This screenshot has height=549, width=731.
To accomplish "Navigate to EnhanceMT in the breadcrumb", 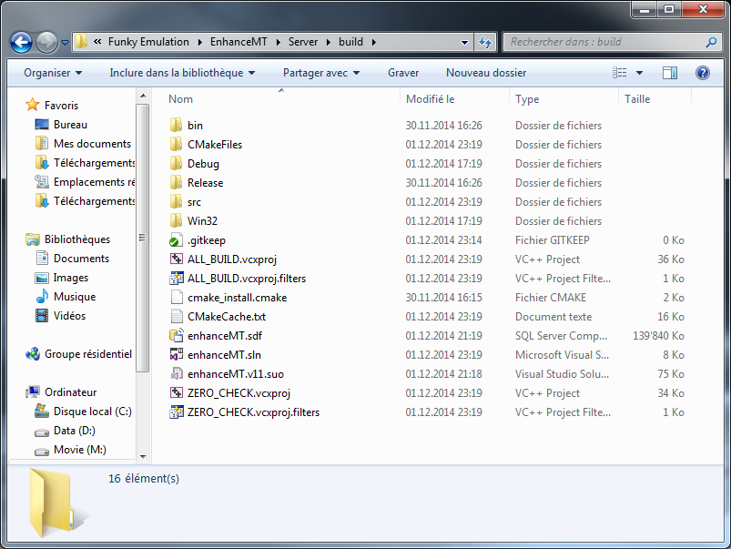I will pyautogui.click(x=239, y=42).
